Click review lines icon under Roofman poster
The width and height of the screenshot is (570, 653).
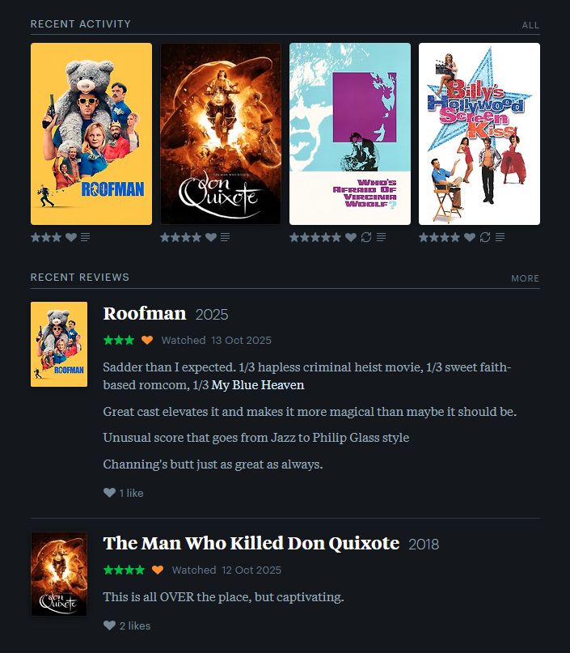85,237
